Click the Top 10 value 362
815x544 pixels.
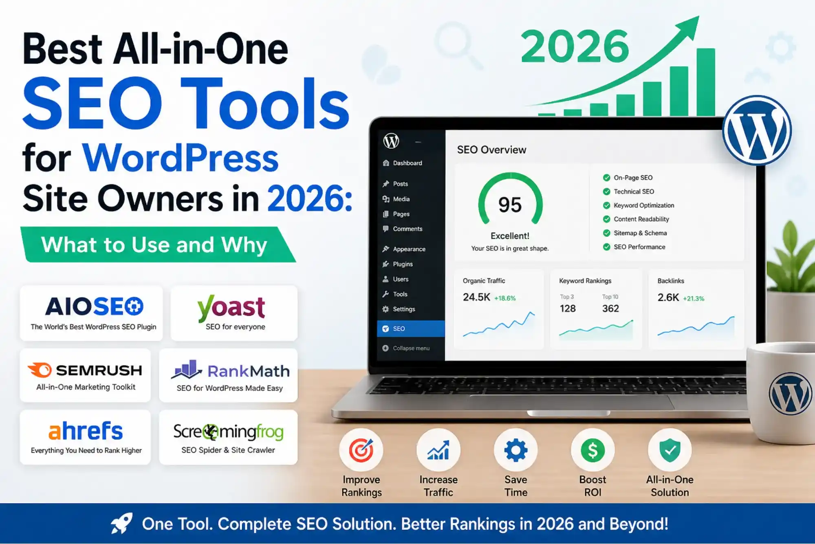coord(610,308)
